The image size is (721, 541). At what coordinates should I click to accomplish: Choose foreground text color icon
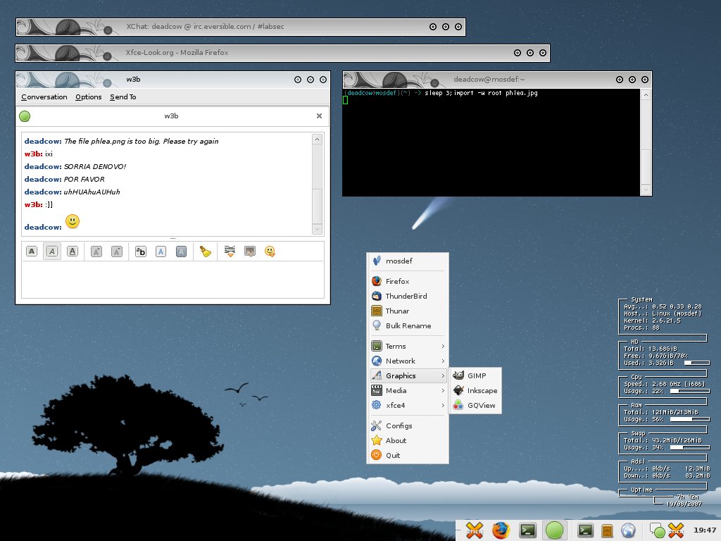coord(161,251)
